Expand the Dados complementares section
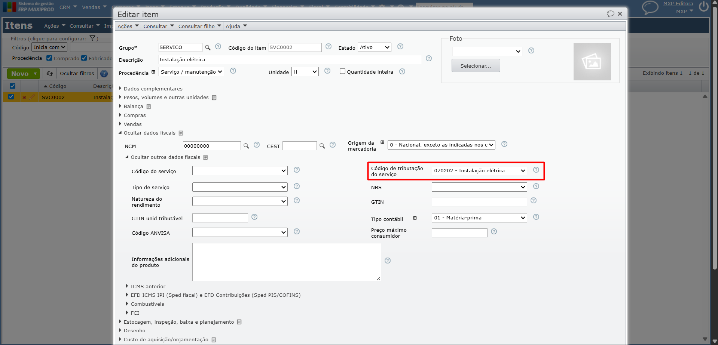 [x=153, y=89]
